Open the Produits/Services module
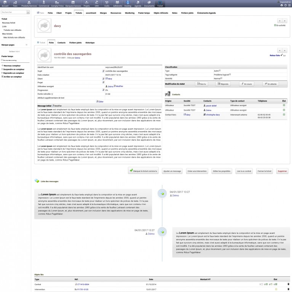 pyautogui.click(x=29, y=3)
